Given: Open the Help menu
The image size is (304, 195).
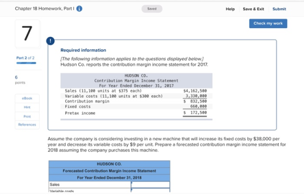Looking at the screenshot, I should point(230,9).
